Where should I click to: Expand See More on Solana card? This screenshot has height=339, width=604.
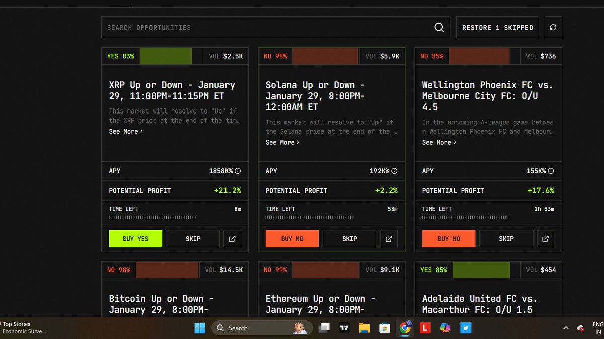282,142
